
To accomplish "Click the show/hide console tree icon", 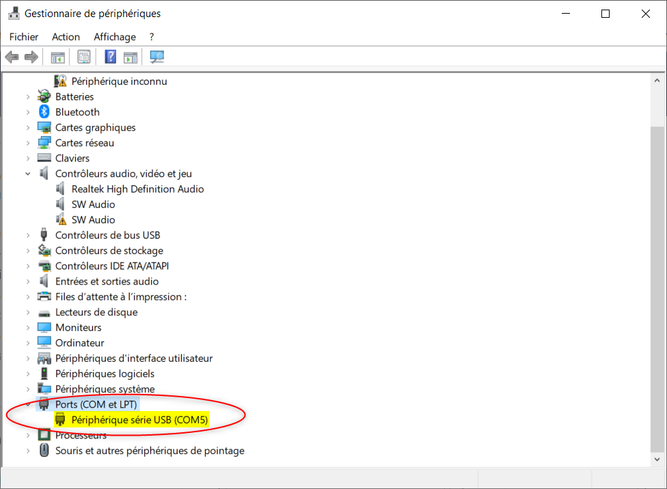I will click(58, 57).
